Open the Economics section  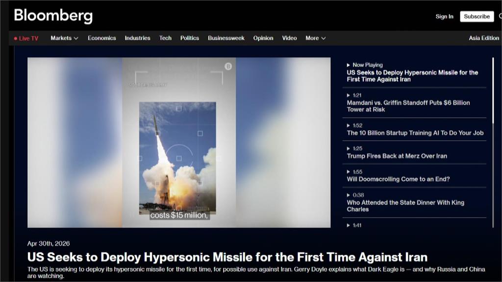click(102, 38)
